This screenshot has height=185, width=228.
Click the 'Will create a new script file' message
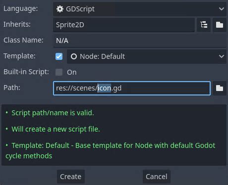click(56, 129)
